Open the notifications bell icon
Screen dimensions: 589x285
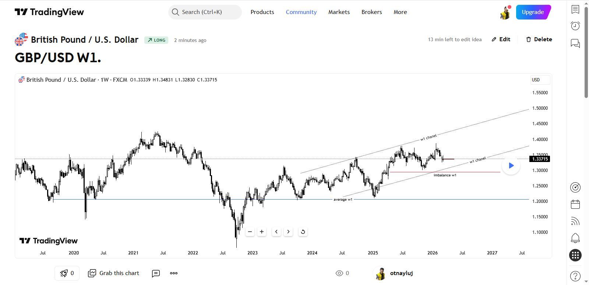pyautogui.click(x=575, y=238)
